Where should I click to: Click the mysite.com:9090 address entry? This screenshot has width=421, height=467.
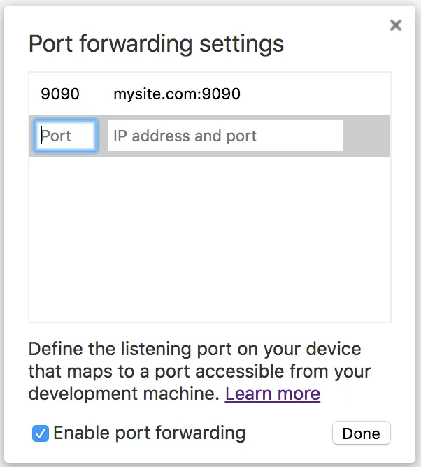(x=177, y=94)
